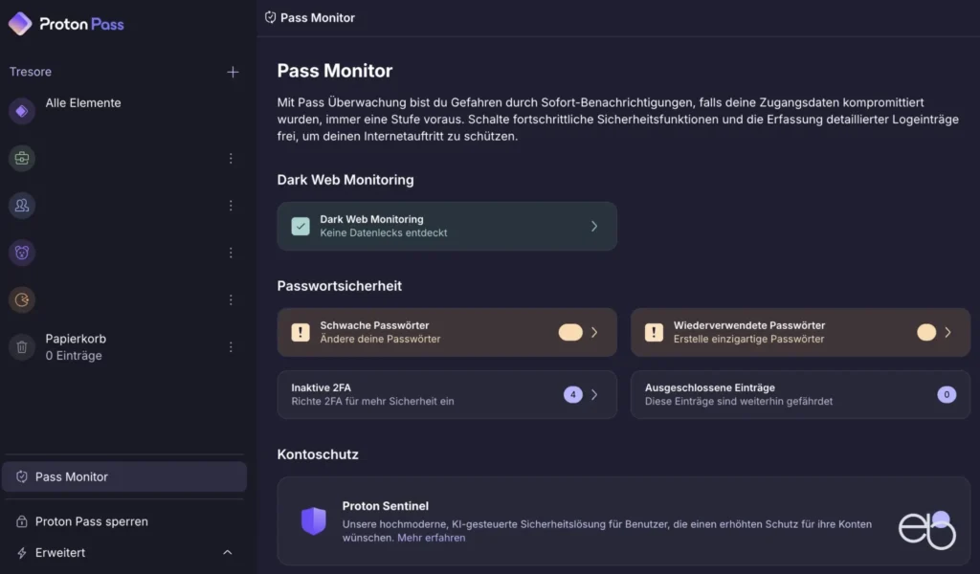Select the people group vault icon
The width and height of the screenshot is (980, 574).
tap(22, 206)
